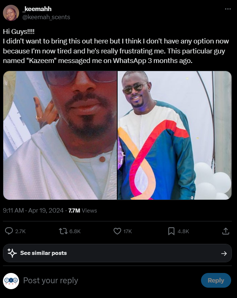
Task: Open the @keemah_scents handle link
Action: pyautogui.click(x=46, y=17)
